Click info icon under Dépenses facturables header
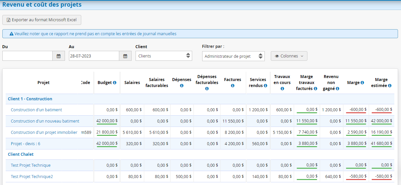The image size is (401, 185). point(207,89)
